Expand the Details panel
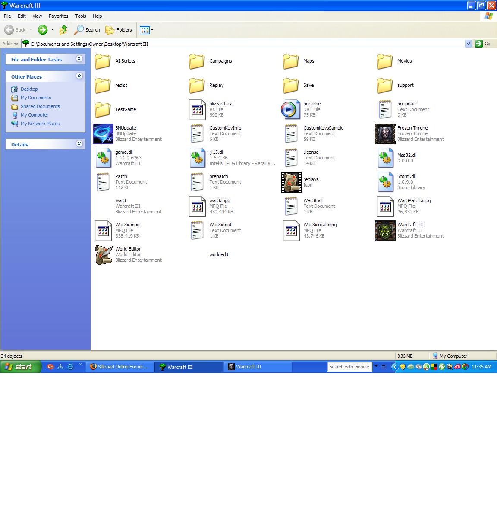This screenshot has height=524, width=497. (79, 144)
